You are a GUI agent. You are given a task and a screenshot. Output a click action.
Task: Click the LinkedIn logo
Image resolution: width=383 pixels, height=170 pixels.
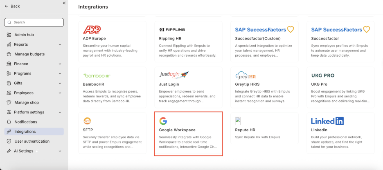[x=327, y=121]
